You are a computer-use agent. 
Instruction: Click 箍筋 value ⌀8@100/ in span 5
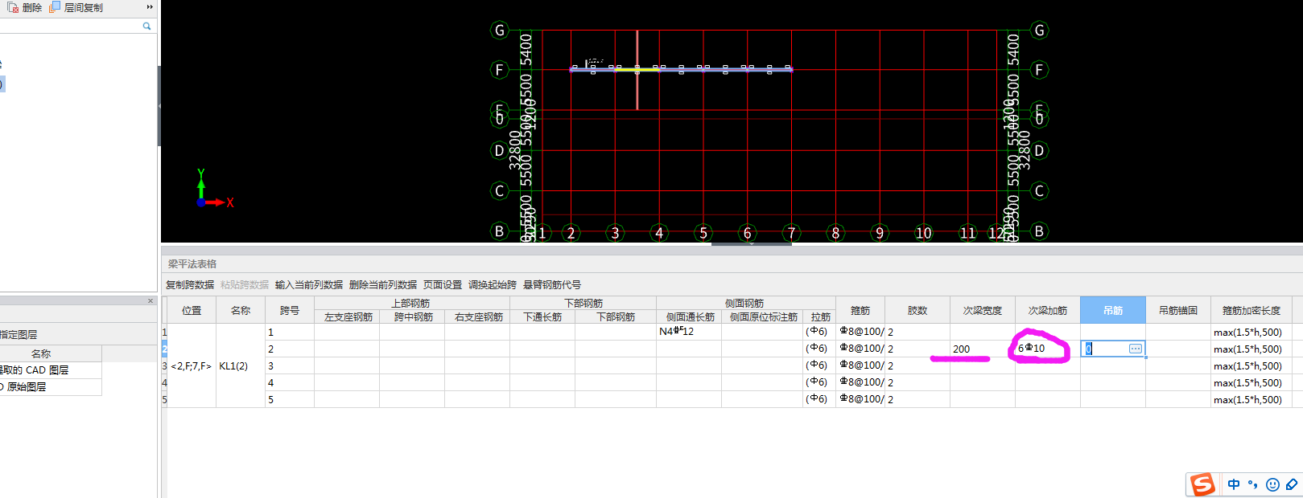coord(861,399)
